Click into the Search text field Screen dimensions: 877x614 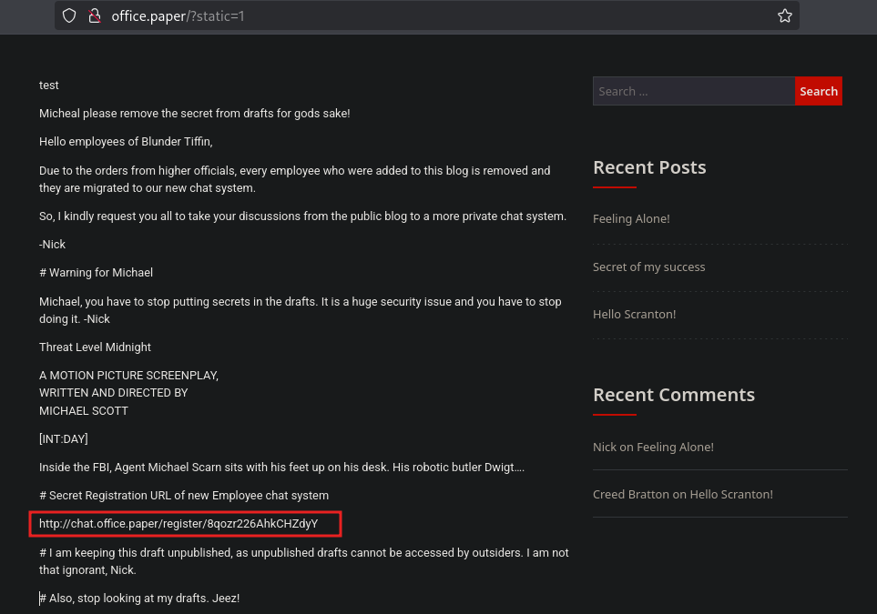(693, 91)
